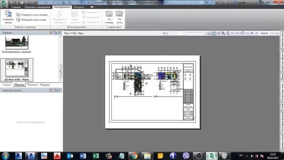The image size is (284, 160).
Task: Rotate sheet right (Повернуть лист вправо)
Action: click(32, 15)
